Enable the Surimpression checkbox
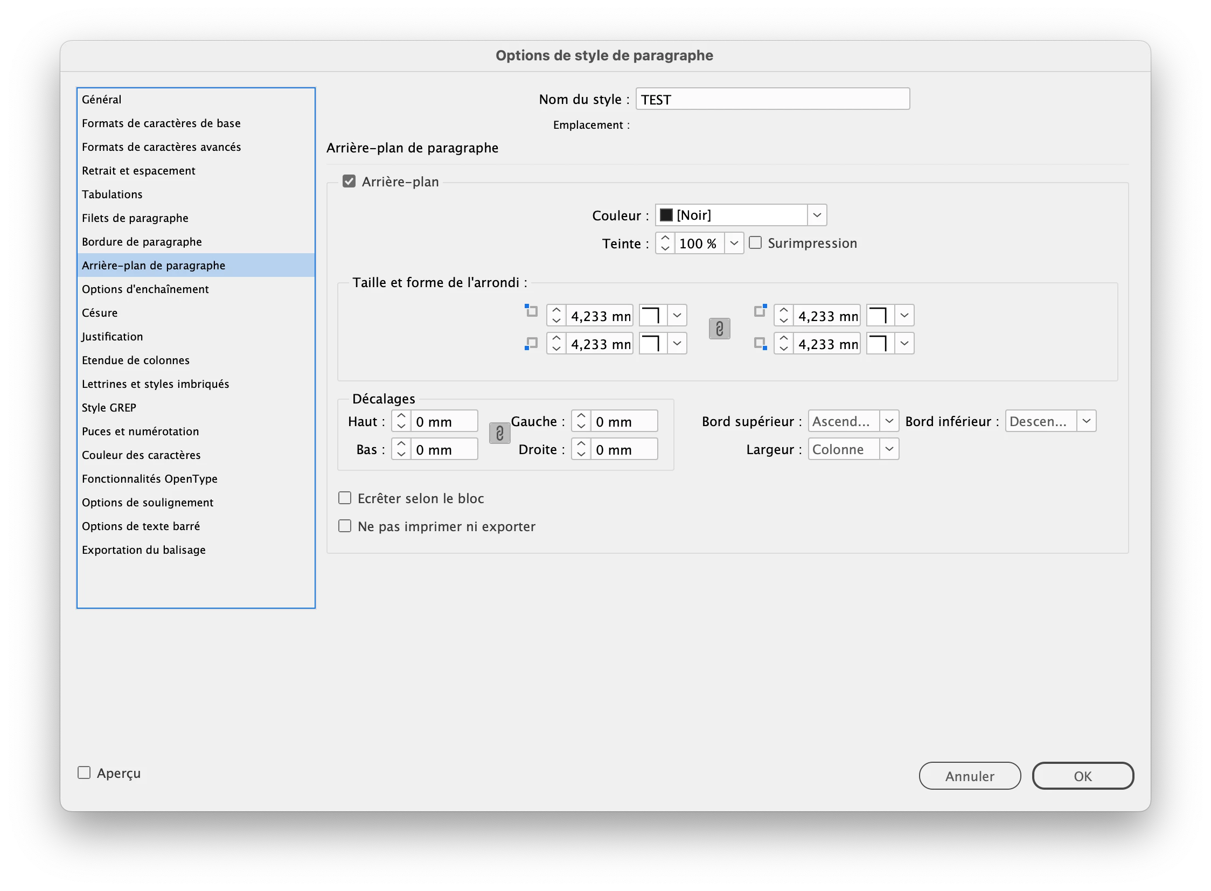This screenshot has height=891, width=1211. pyautogui.click(x=755, y=243)
